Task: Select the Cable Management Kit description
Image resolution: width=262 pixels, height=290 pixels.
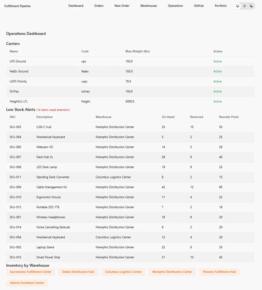Action: (x=52, y=187)
